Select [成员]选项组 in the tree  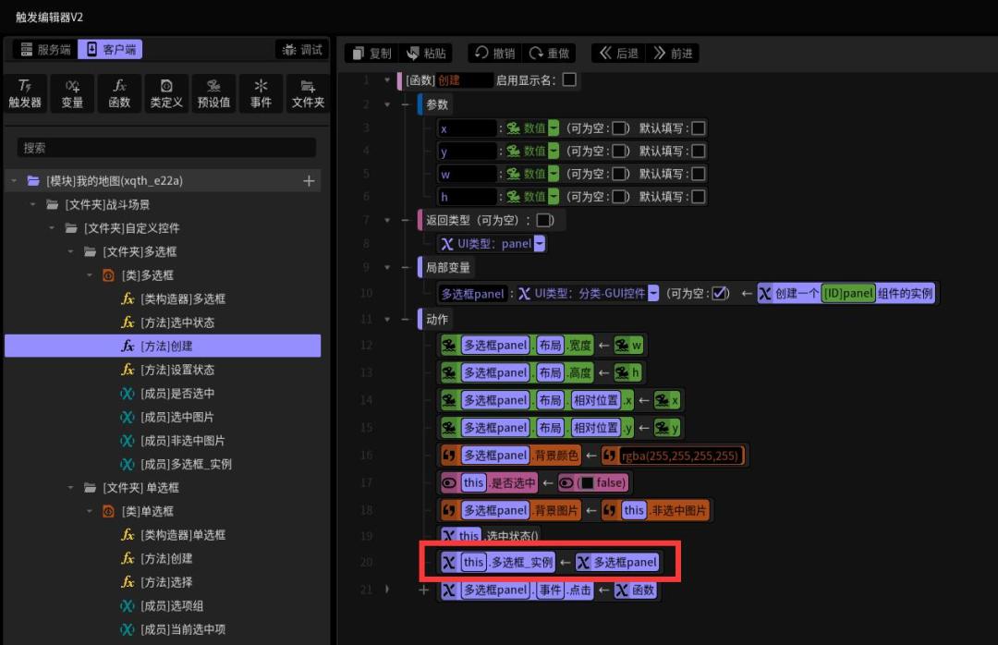point(172,605)
